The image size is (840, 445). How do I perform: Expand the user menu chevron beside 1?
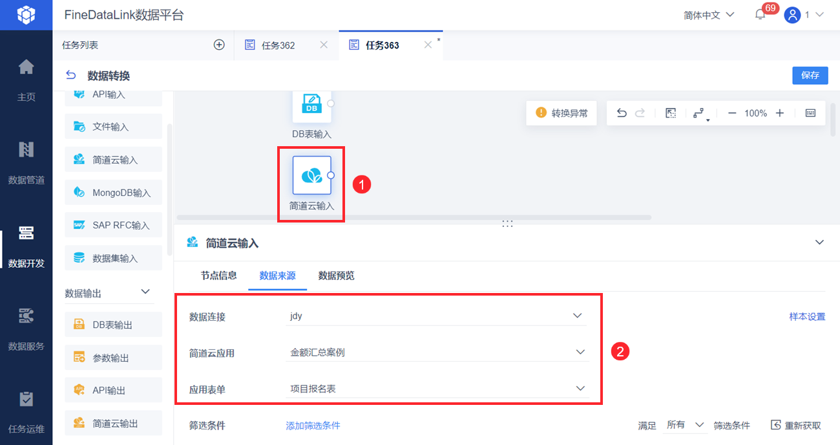point(819,14)
